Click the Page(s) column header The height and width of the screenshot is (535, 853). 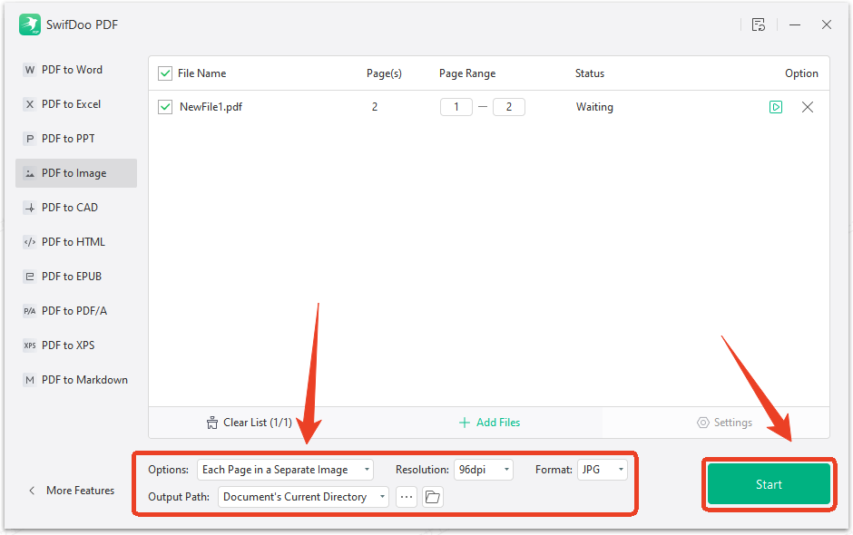coord(384,73)
